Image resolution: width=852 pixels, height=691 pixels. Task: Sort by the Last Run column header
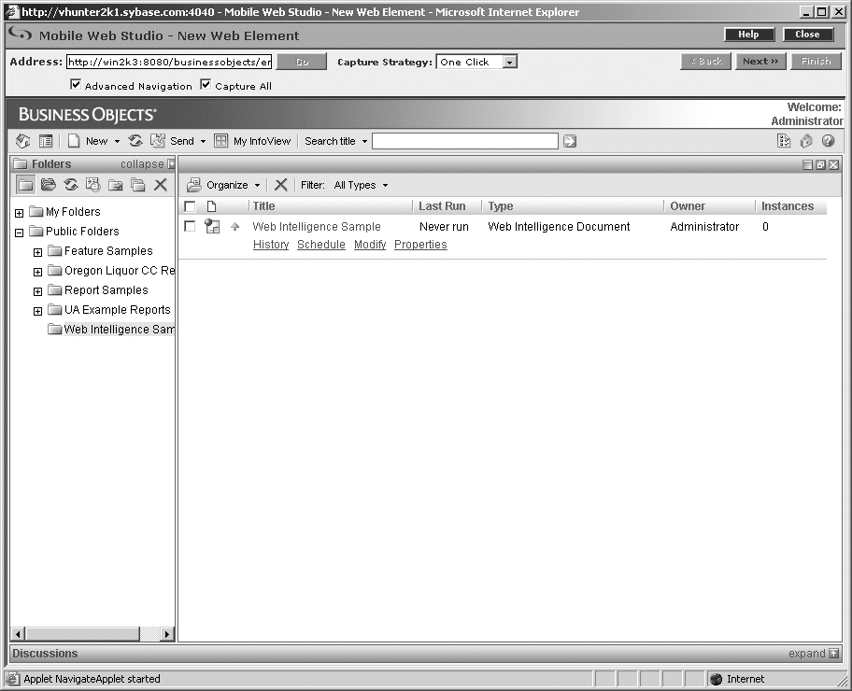point(442,206)
